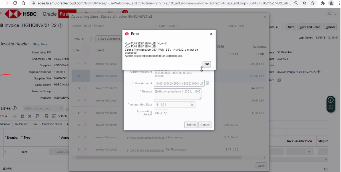The width and height of the screenshot is (341, 172).
Task: Click the plus icon to add an attachment
Action: tap(319, 72)
